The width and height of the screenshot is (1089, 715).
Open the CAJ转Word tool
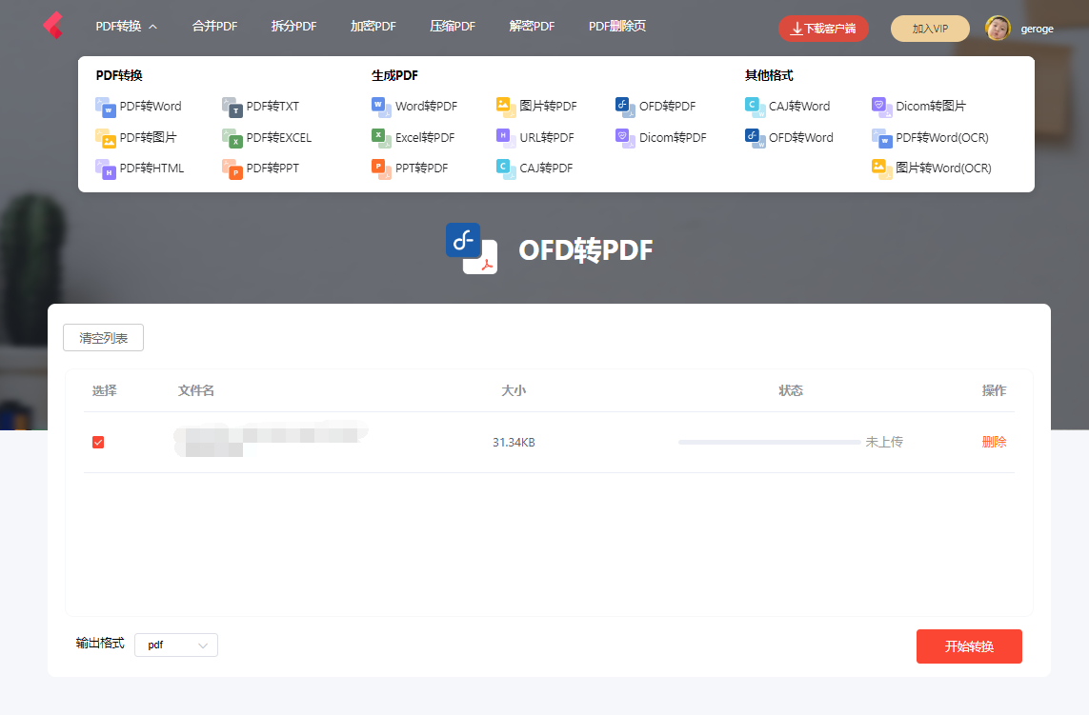click(x=798, y=106)
